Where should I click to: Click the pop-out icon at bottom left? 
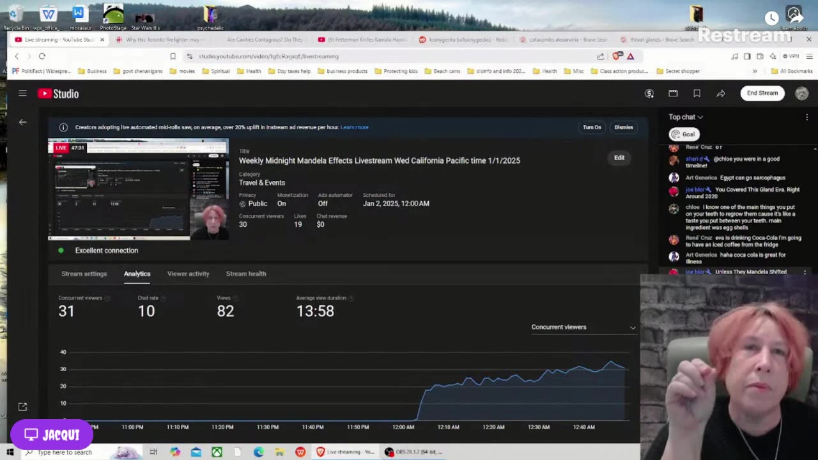[22, 406]
